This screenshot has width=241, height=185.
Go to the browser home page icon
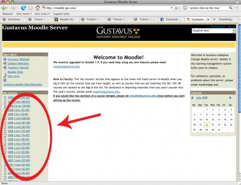click(38, 8)
